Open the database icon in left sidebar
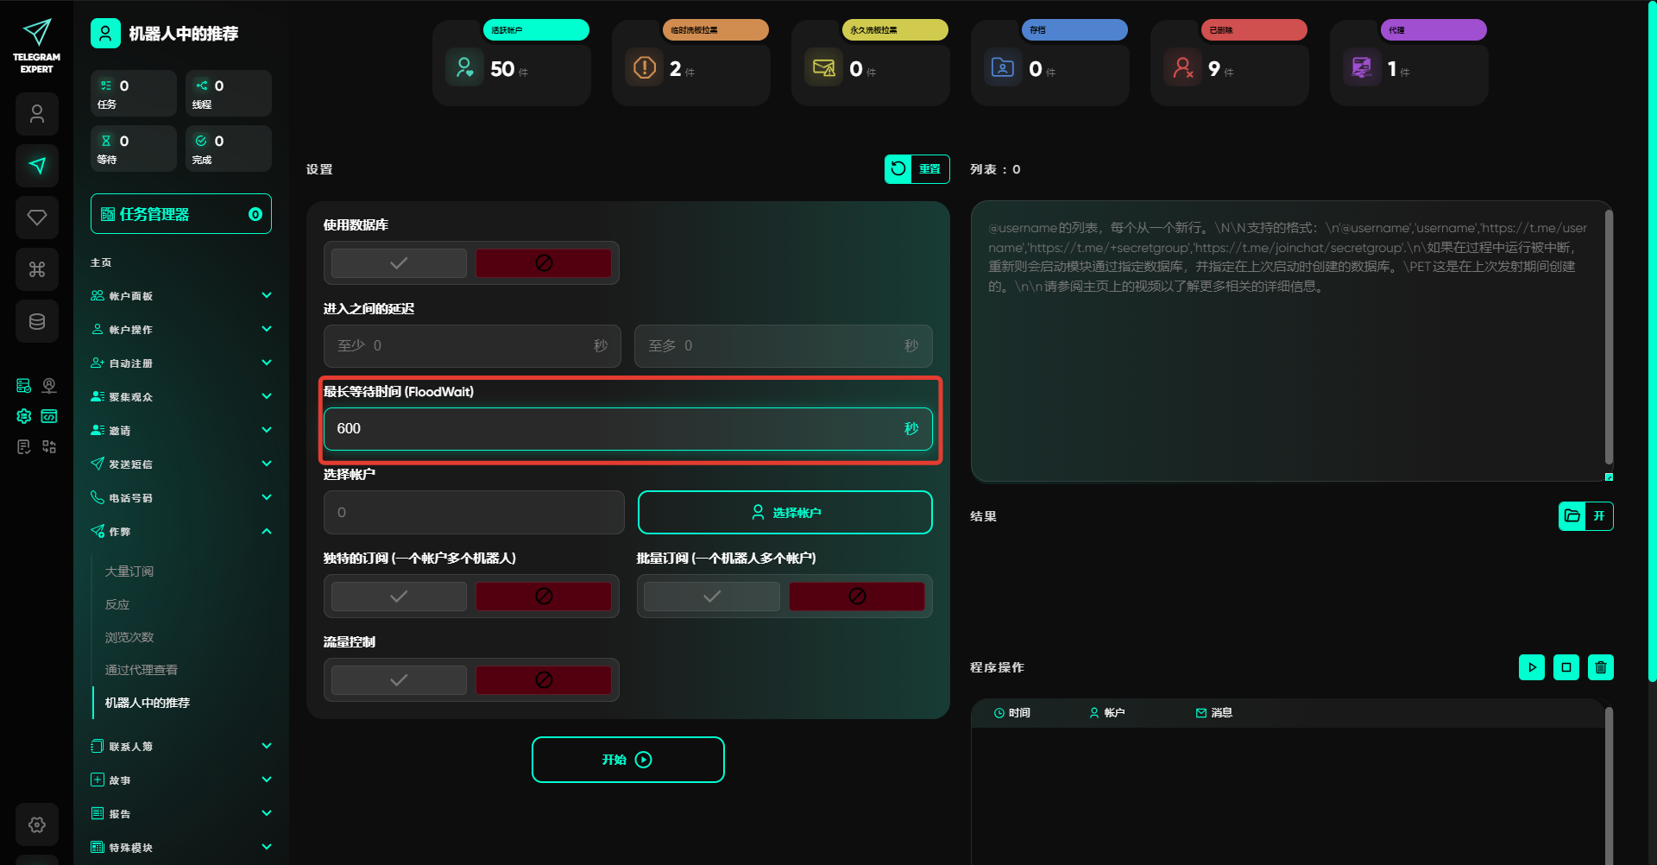 (x=37, y=321)
